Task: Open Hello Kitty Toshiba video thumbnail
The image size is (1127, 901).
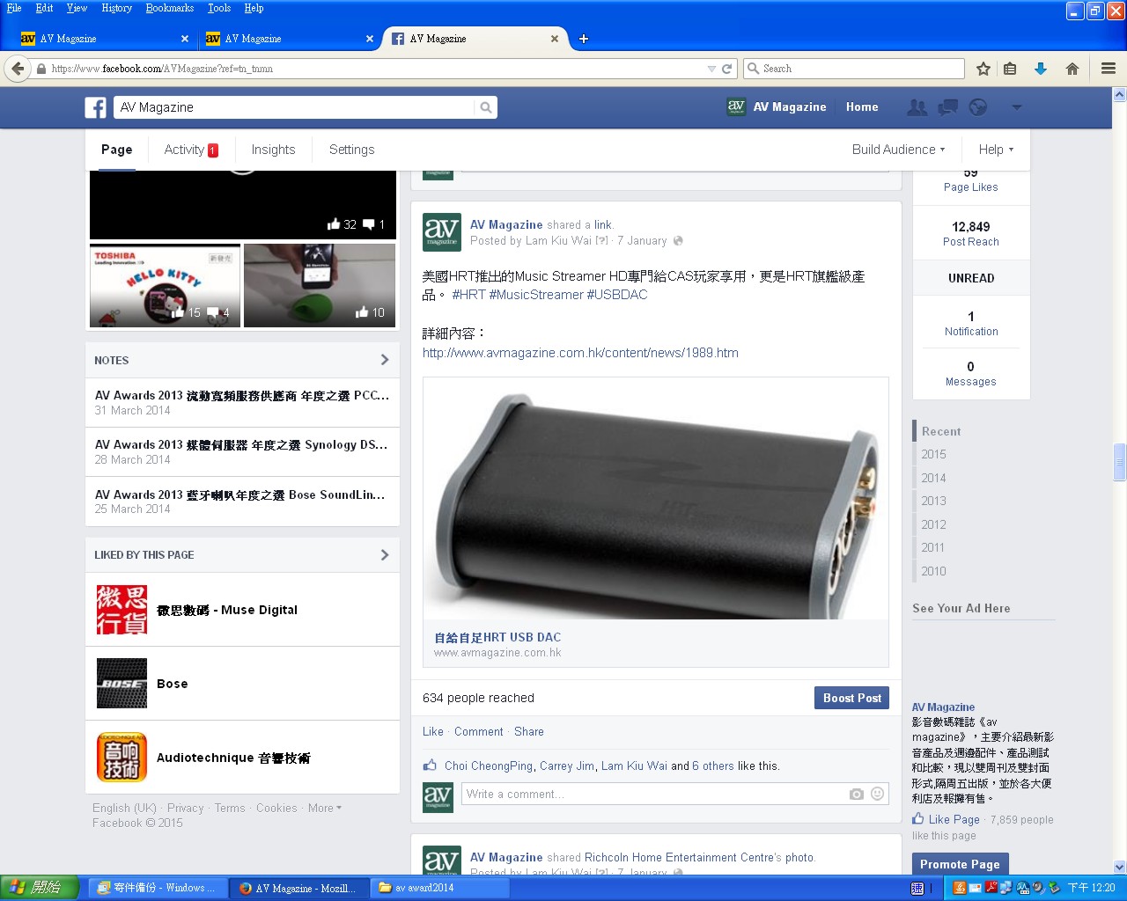Action: pyautogui.click(x=165, y=286)
